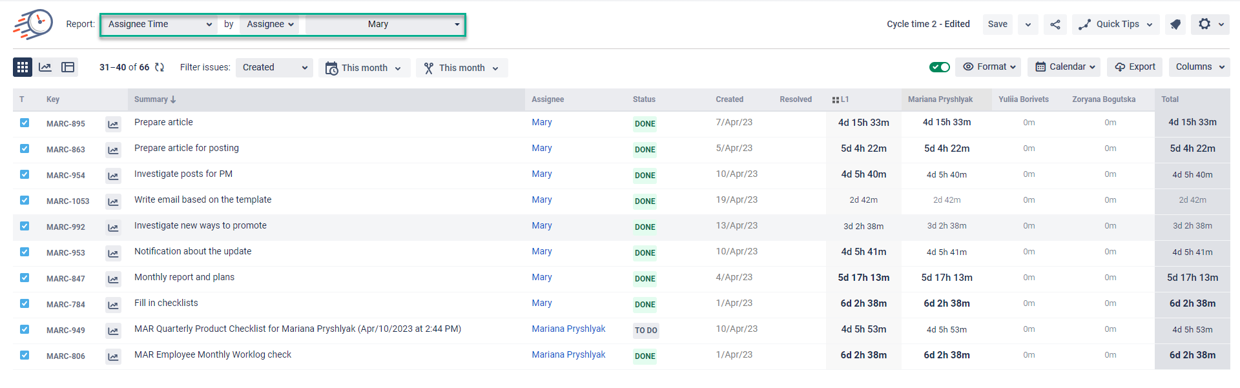
Task: Uncheck the checkbox for MARC-1053
Action: coord(25,200)
